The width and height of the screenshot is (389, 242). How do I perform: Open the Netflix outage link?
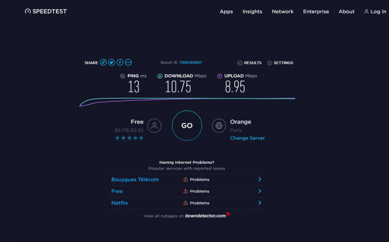coord(119,203)
